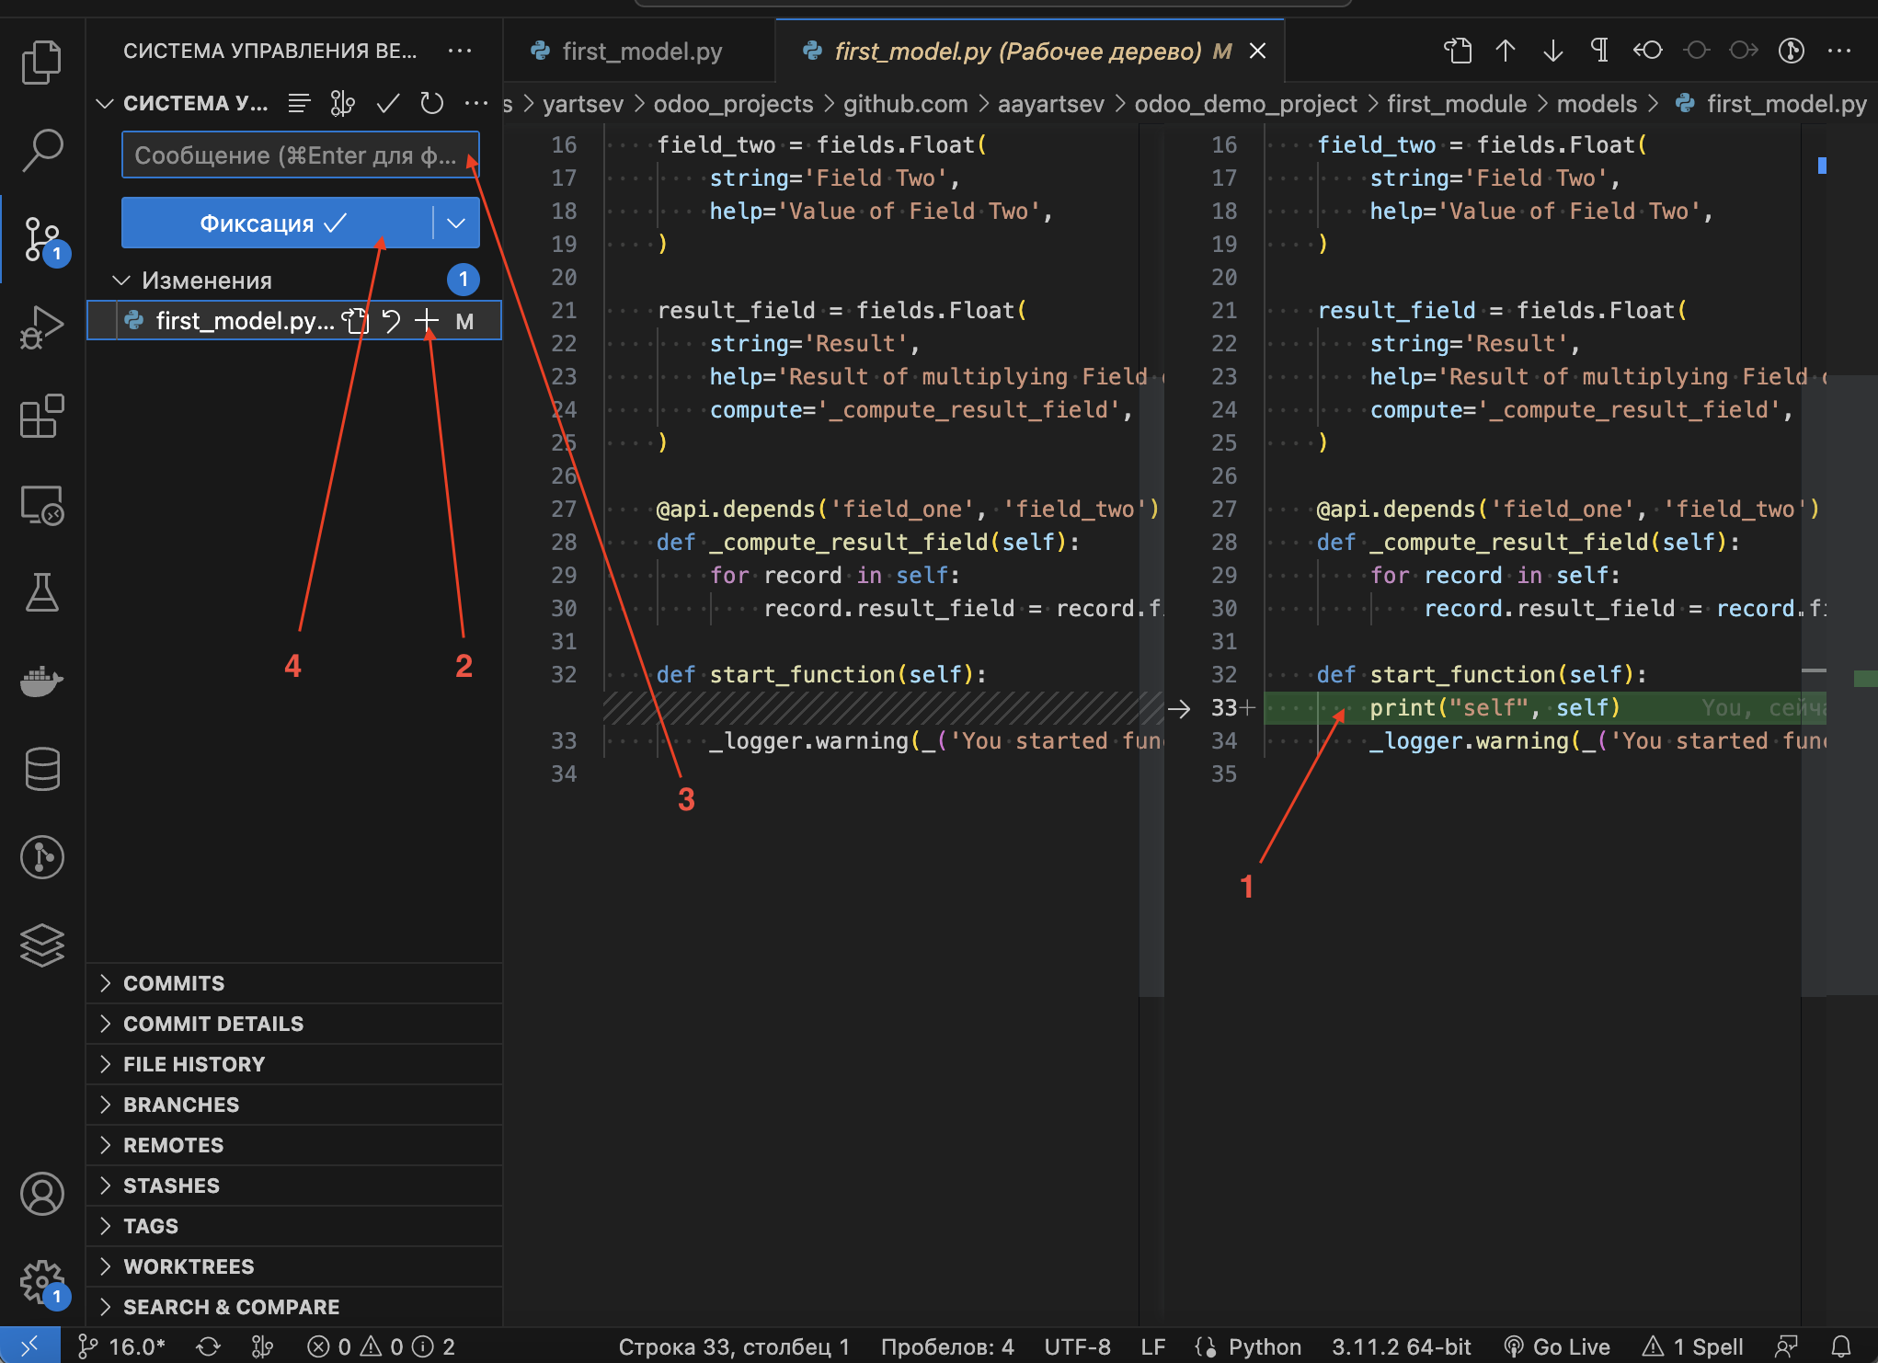1878x1363 pixels.
Task: Close the Рабочее дерево diff tab
Action: coord(1257,52)
